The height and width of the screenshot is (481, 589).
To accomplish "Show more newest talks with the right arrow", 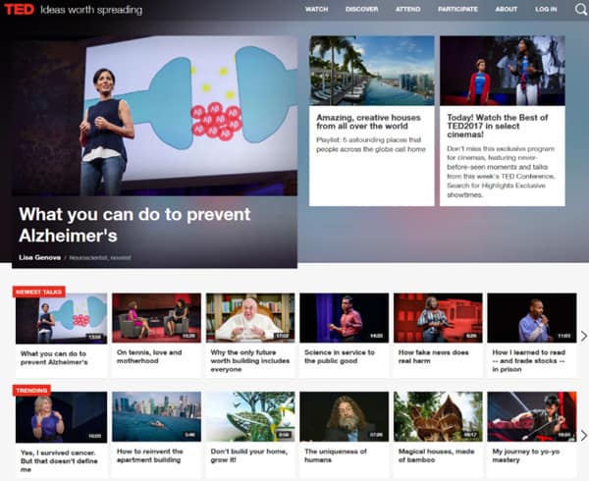I will click(x=584, y=336).
